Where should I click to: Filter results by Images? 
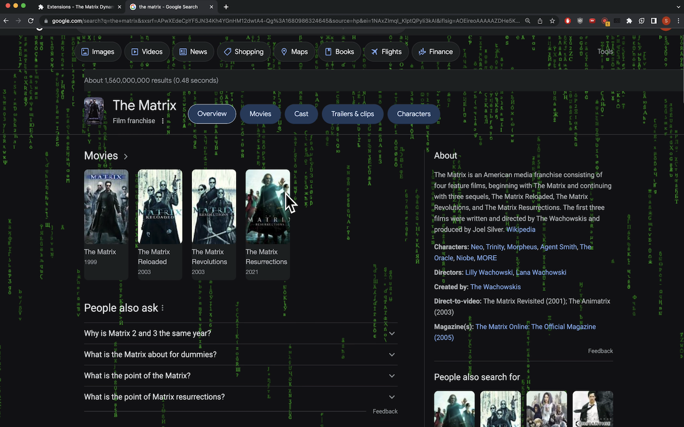[x=97, y=52]
